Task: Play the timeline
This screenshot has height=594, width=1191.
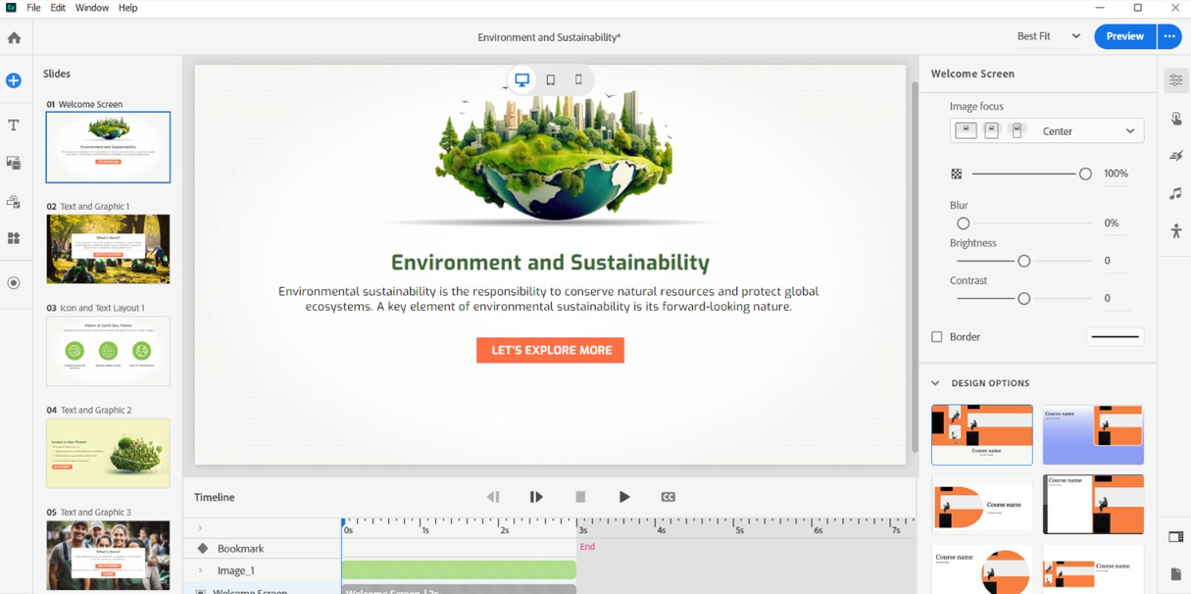Action: (624, 497)
